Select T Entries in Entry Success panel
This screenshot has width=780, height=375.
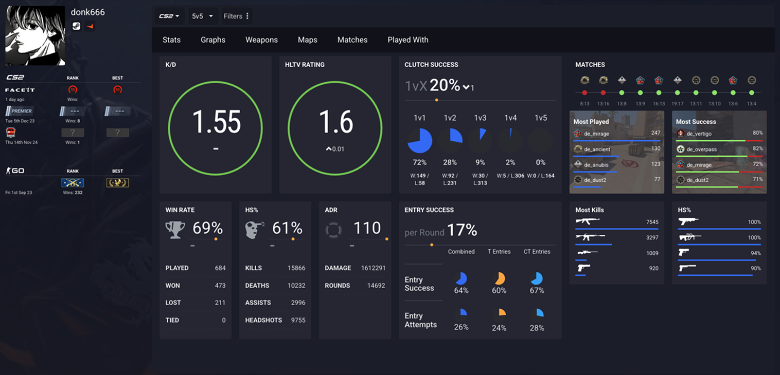(499, 252)
